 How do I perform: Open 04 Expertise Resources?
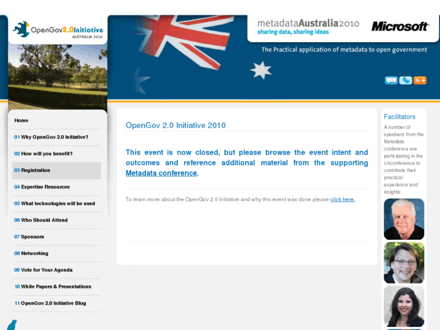coord(42,186)
